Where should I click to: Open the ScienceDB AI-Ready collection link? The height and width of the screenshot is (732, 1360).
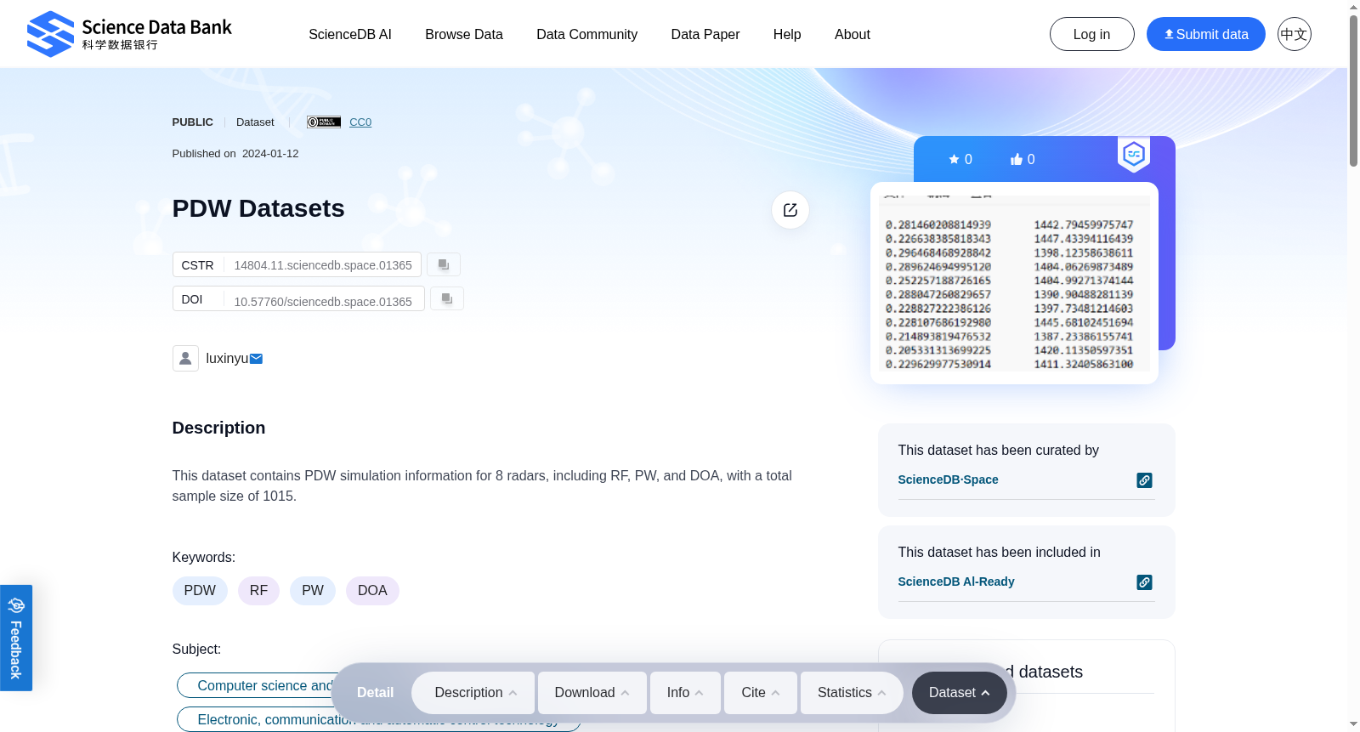pos(956,582)
